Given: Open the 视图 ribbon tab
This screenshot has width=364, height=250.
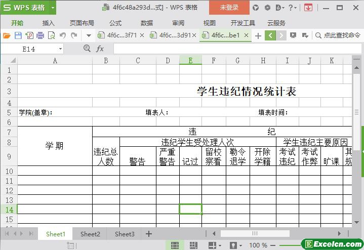Looking at the screenshot, I should click(210, 23).
